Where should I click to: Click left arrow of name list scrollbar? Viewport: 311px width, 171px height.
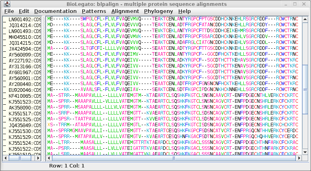6,158
